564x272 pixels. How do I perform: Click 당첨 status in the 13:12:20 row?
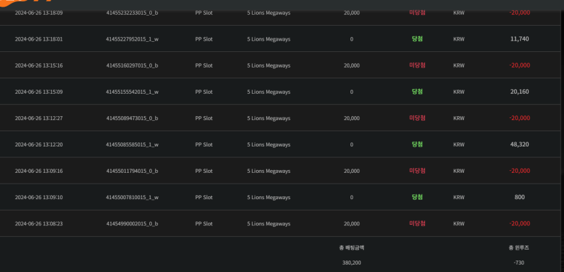(417, 144)
